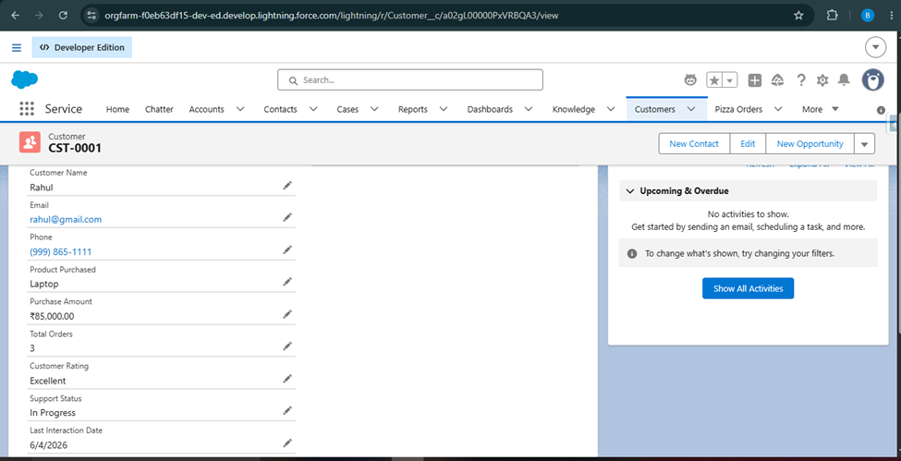Expand the Pizza Orders tab dropdown
This screenshot has width=901, height=461.
pos(778,109)
